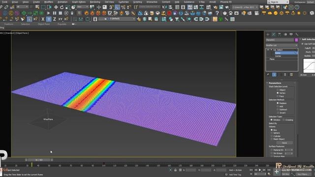Image resolution: width=315 pixels, height=177 pixels.
Task: Click the Pause simulation icon
Action: click(55, 13)
